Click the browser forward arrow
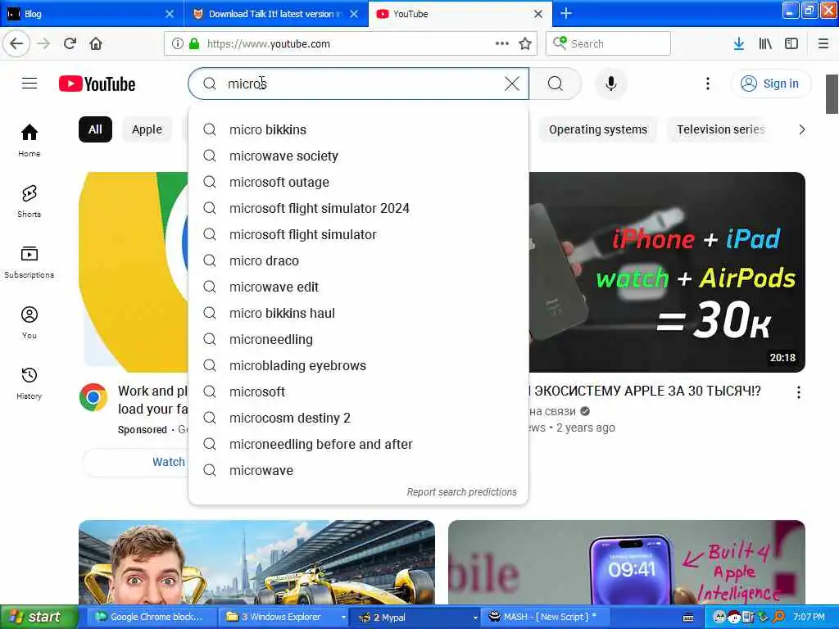 (44, 43)
